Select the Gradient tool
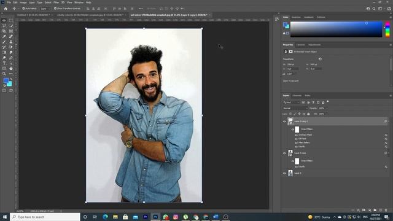This screenshot has width=393, height=221. [x=4, y=52]
